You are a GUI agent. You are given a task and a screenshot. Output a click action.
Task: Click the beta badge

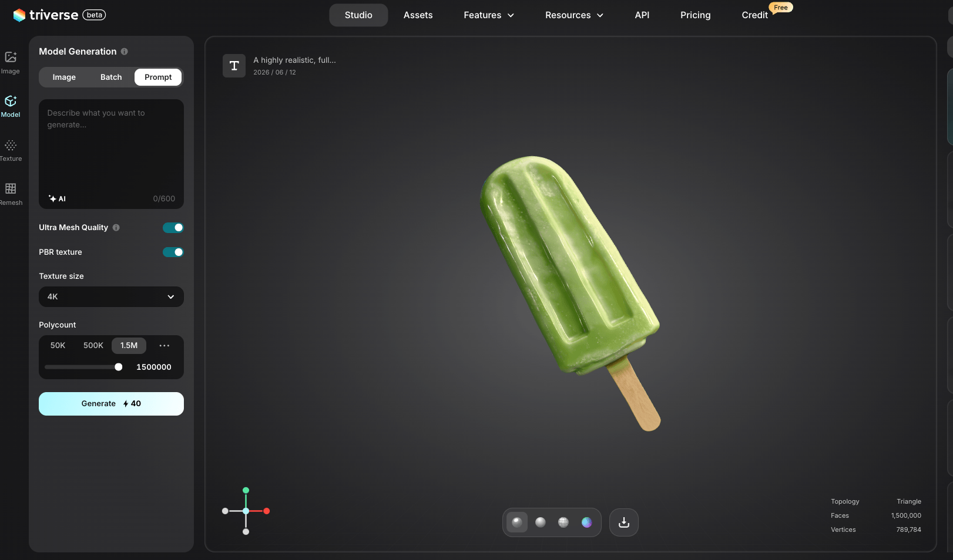click(94, 15)
